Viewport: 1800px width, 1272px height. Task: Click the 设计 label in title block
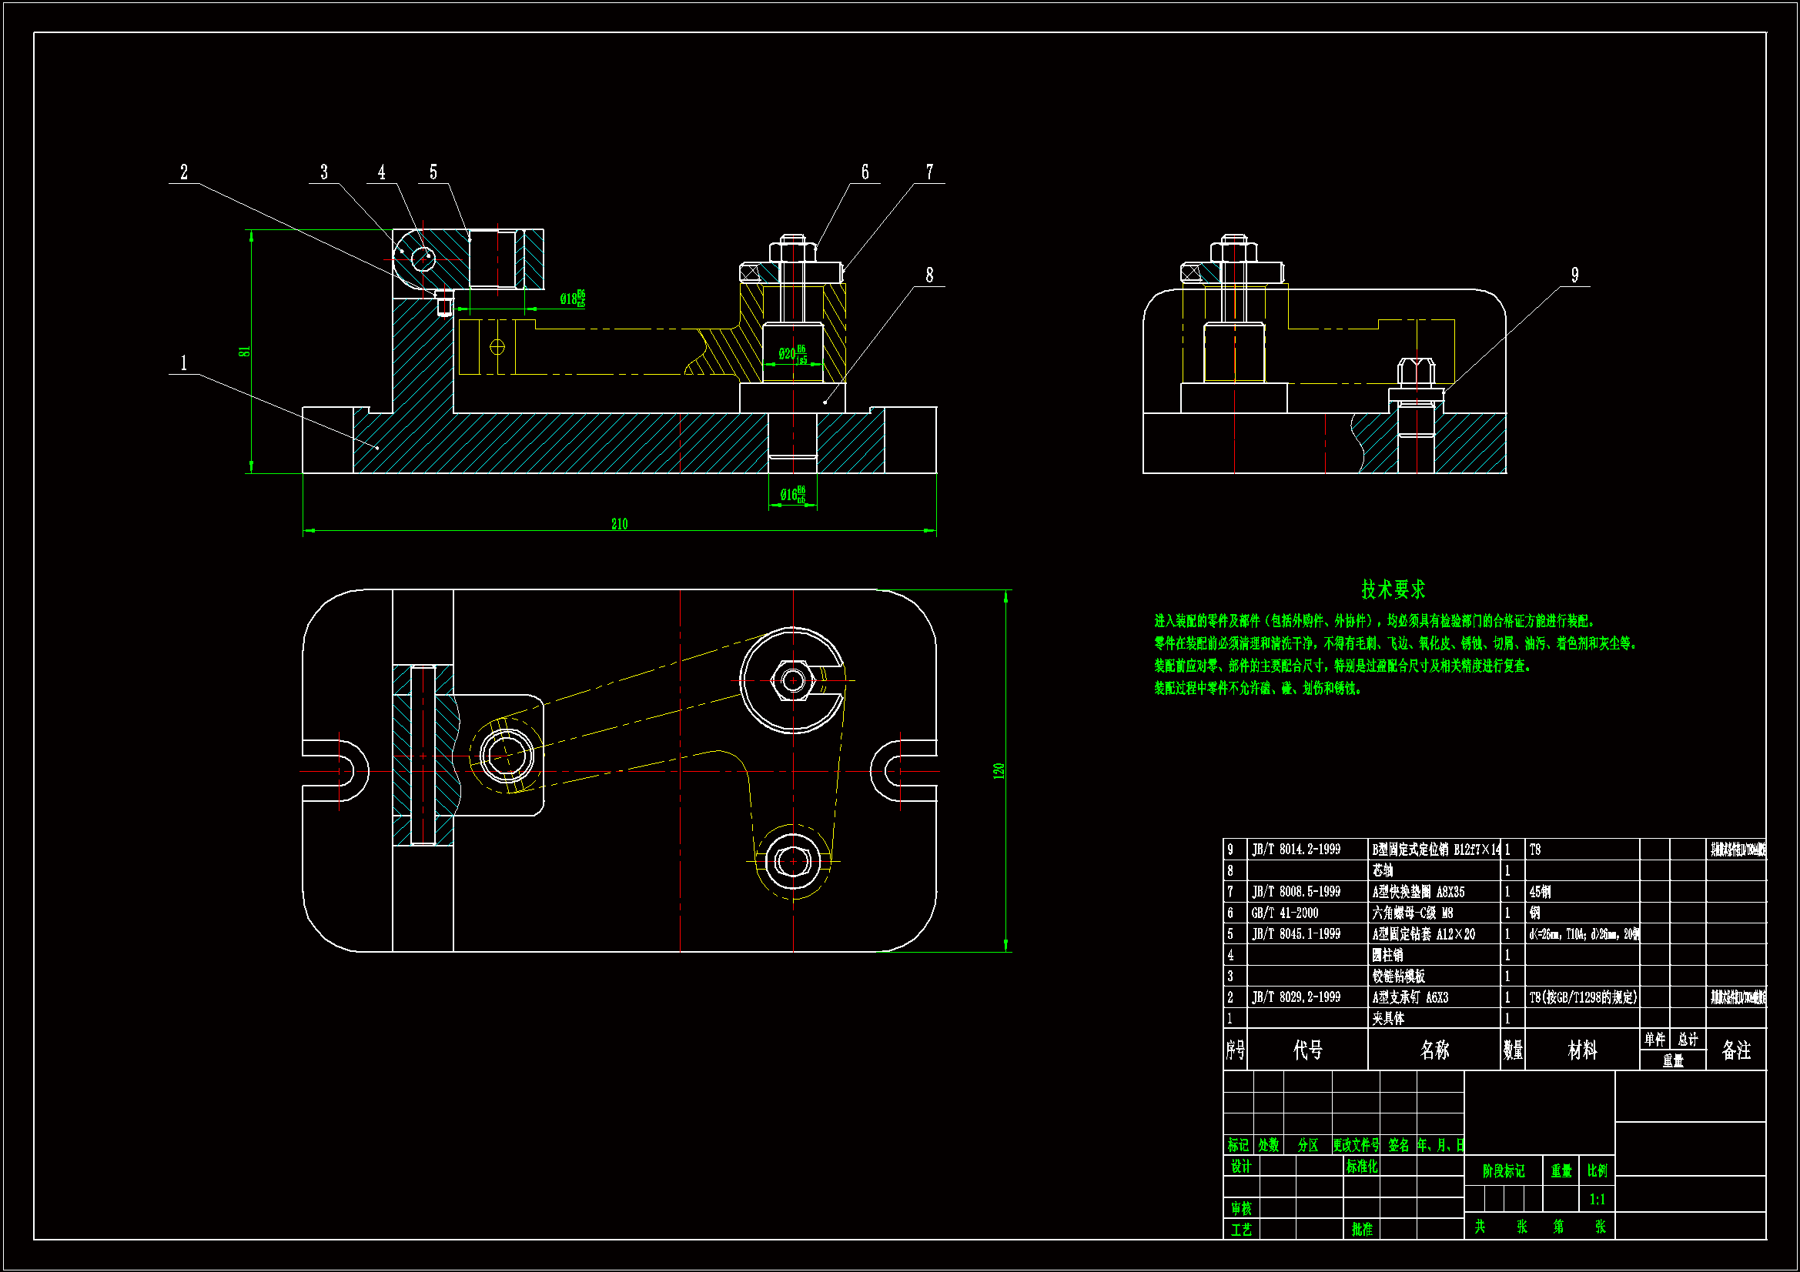(x=1241, y=1167)
